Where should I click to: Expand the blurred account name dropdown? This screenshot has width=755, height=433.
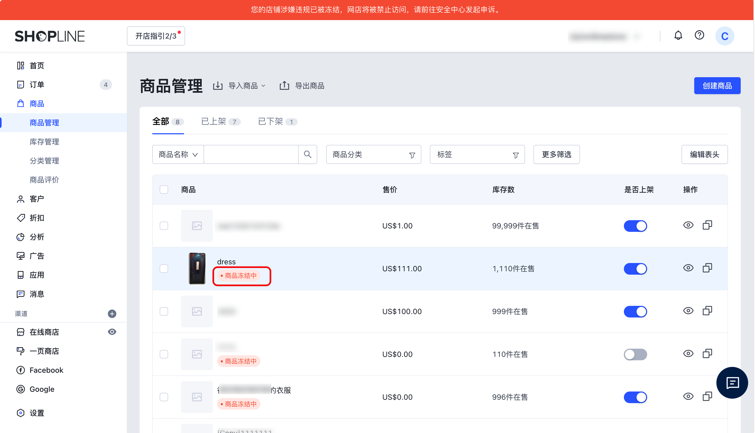click(x=604, y=36)
